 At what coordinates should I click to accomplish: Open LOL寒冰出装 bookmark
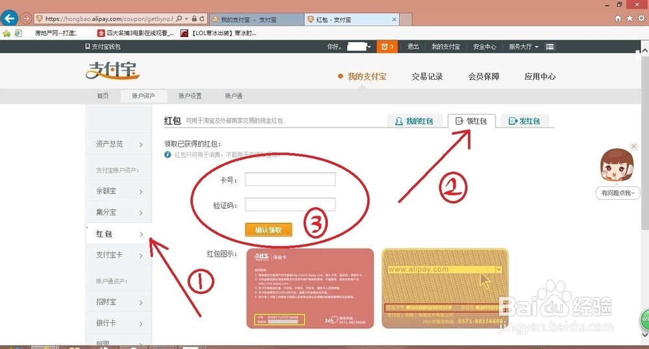click(219, 33)
